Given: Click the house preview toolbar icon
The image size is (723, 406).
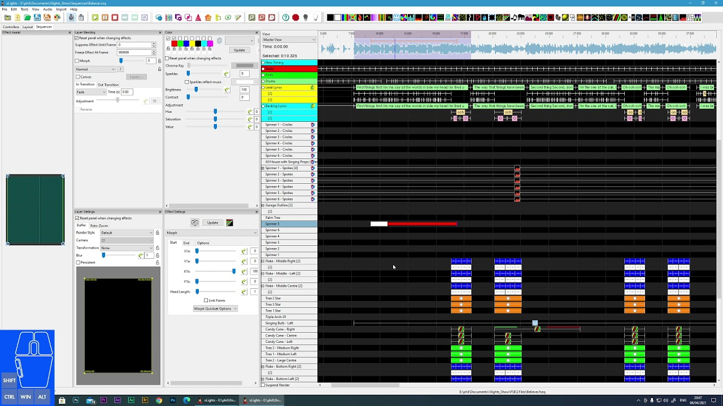Looking at the screenshot, I should coord(208,18).
